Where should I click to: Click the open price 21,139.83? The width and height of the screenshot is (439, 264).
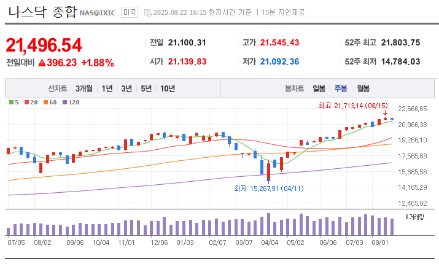click(x=187, y=61)
